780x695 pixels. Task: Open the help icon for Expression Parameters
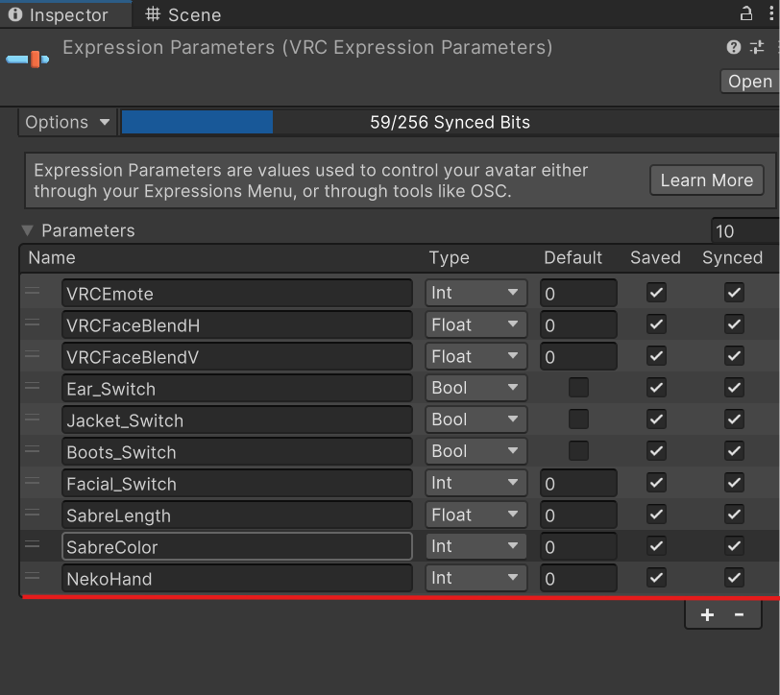pyautogui.click(x=734, y=47)
